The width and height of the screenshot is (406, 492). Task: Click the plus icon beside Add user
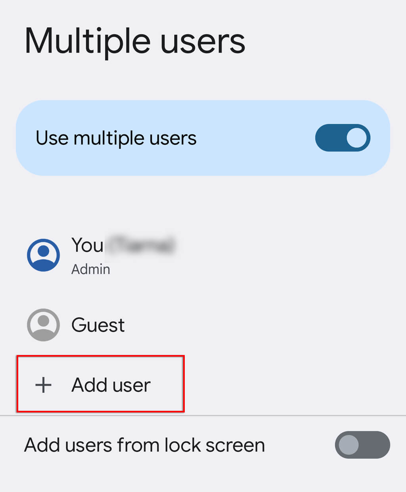43,385
